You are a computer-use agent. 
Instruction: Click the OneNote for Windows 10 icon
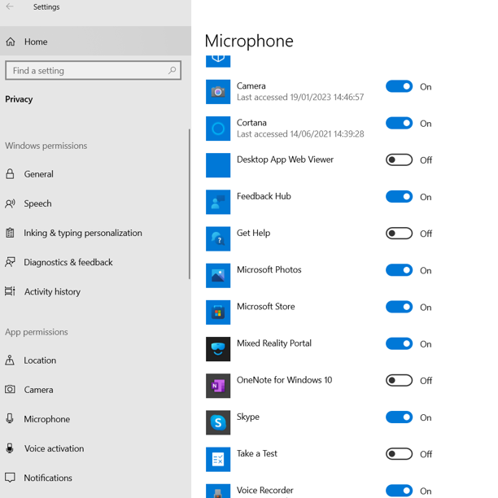218,386
